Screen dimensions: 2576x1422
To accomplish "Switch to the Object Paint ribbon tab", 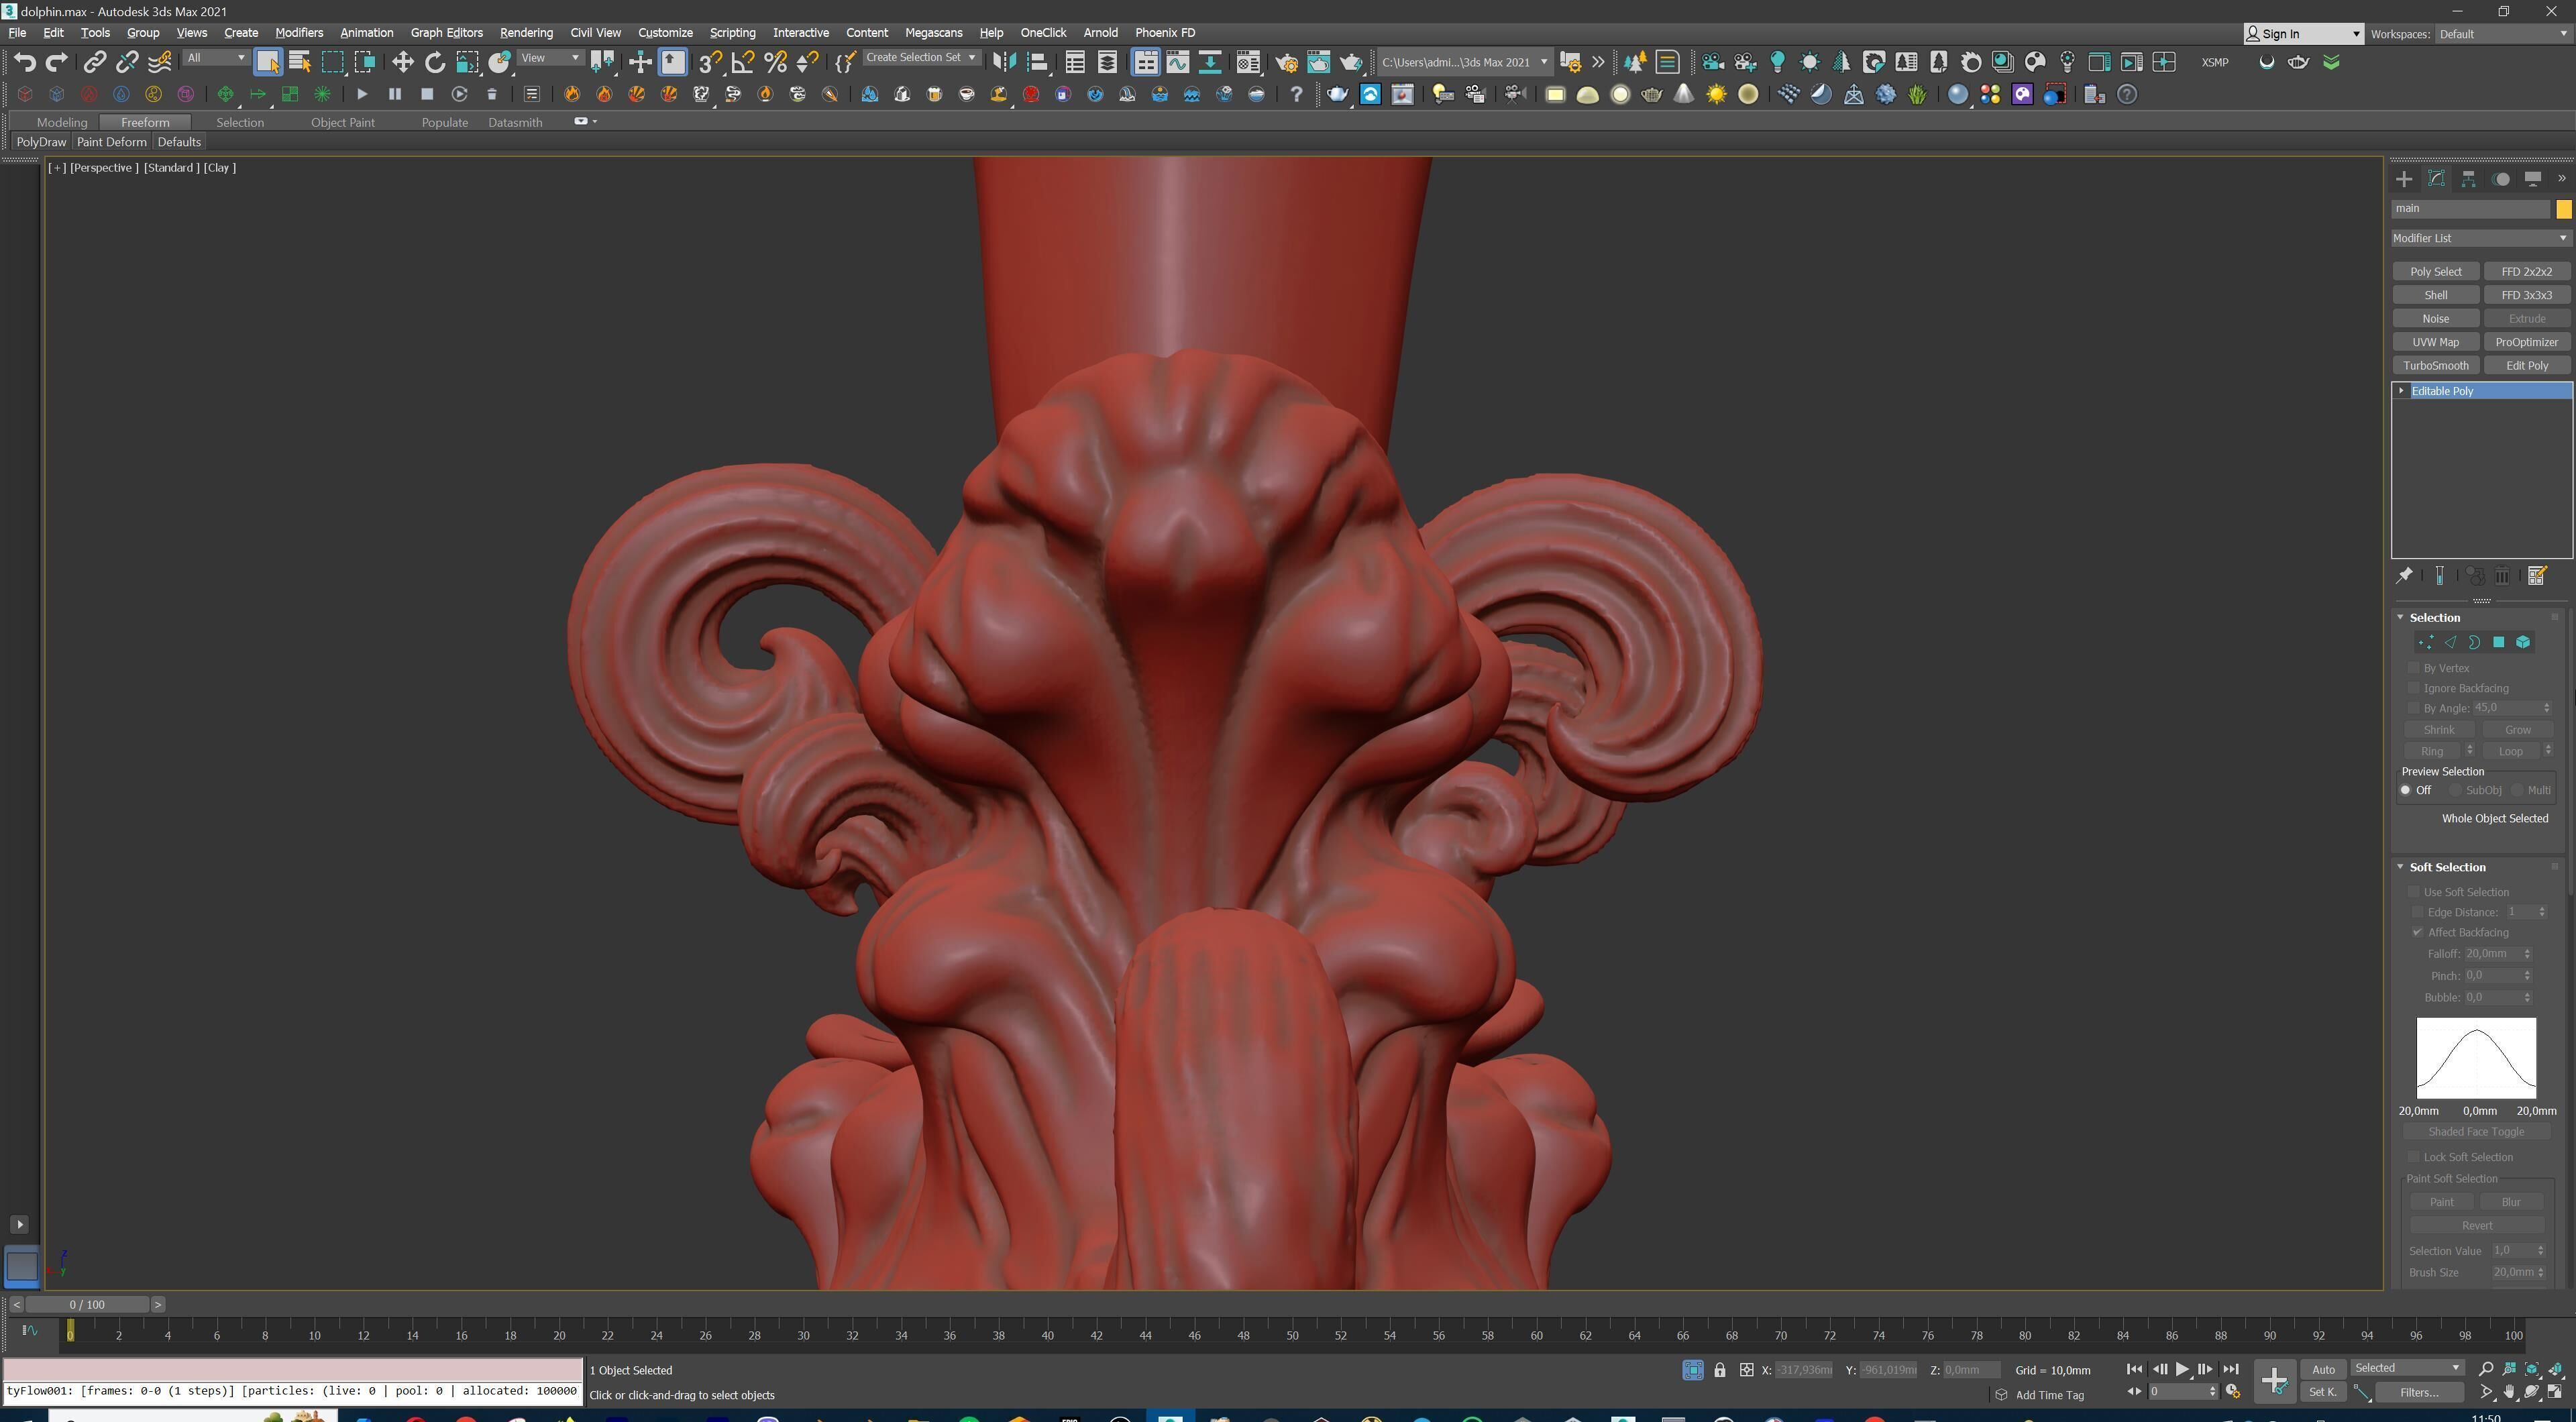I will [x=342, y=122].
